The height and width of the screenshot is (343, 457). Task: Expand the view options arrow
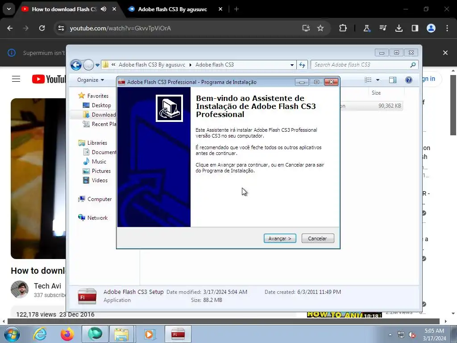pos(378,80)
